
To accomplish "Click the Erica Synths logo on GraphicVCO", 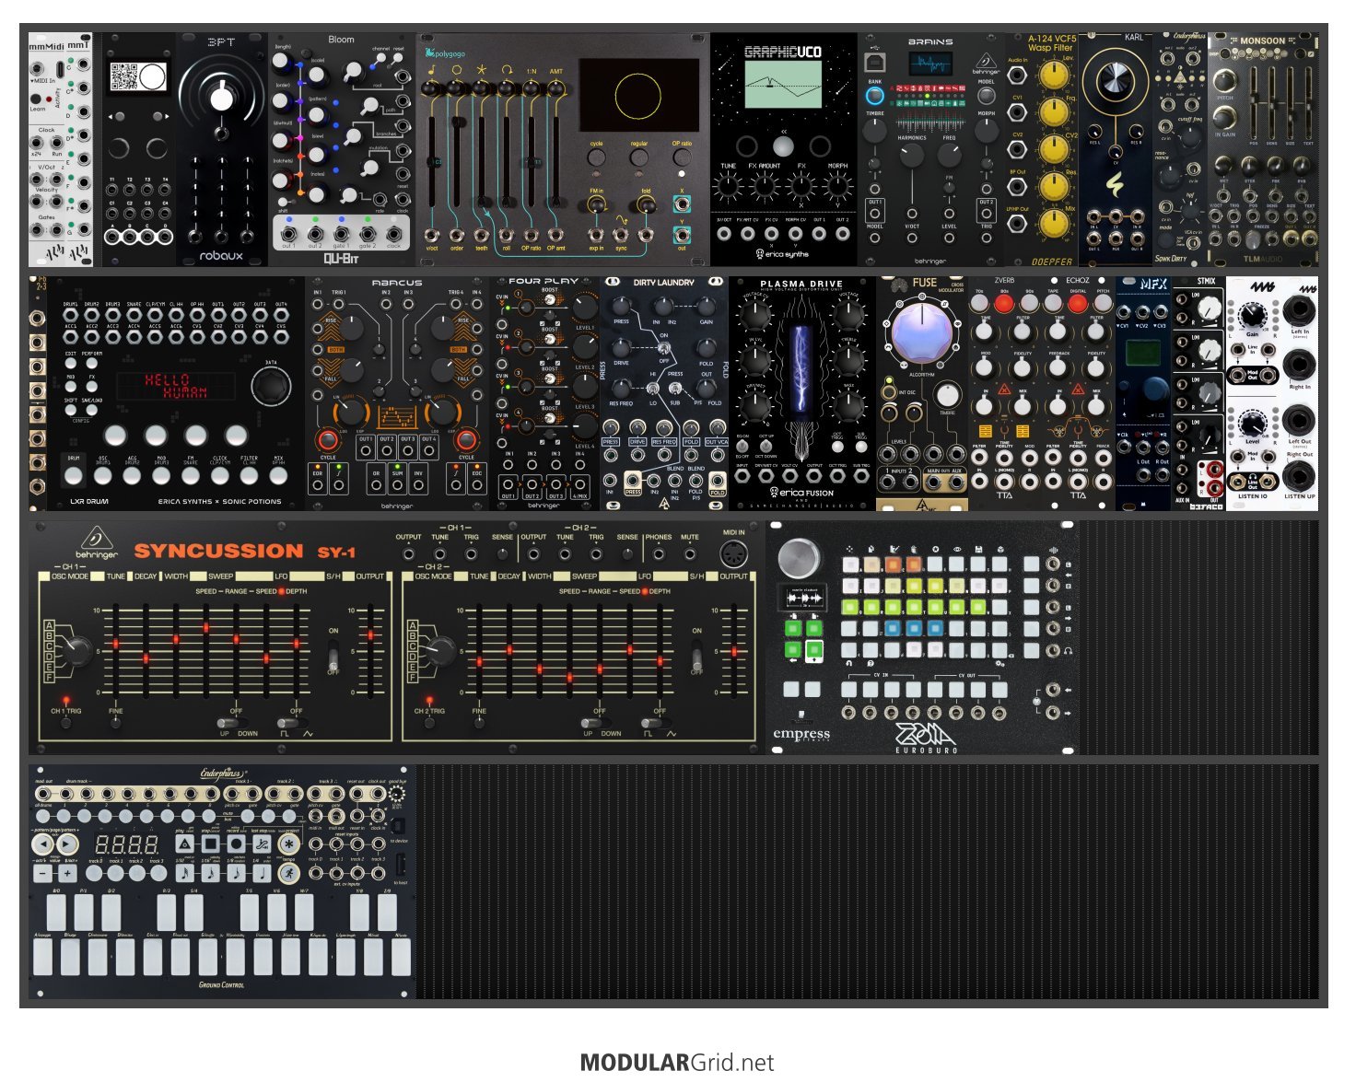I will 782,253.
